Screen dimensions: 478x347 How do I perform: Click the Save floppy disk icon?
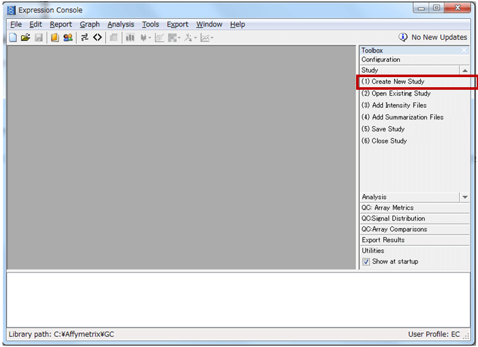point(39,38)
